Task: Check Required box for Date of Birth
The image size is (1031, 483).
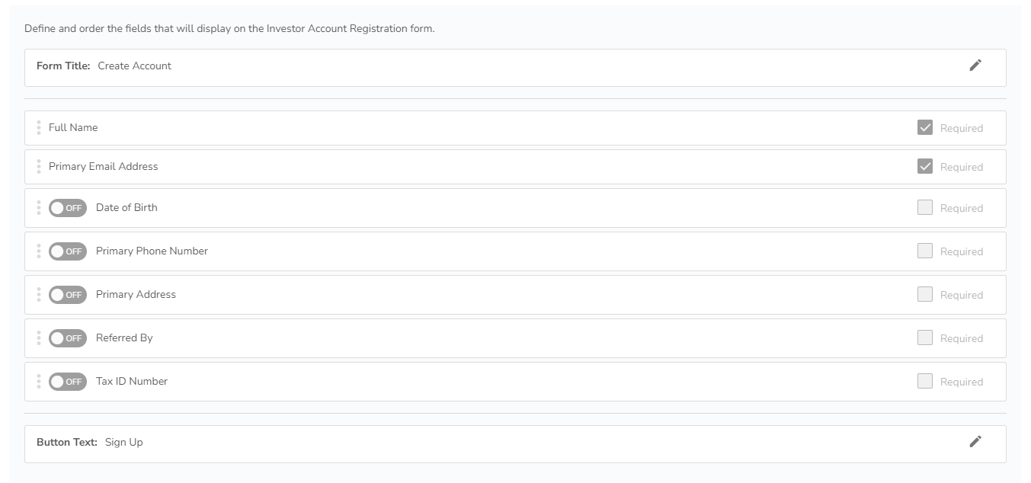Action: [x=924, y=207]
